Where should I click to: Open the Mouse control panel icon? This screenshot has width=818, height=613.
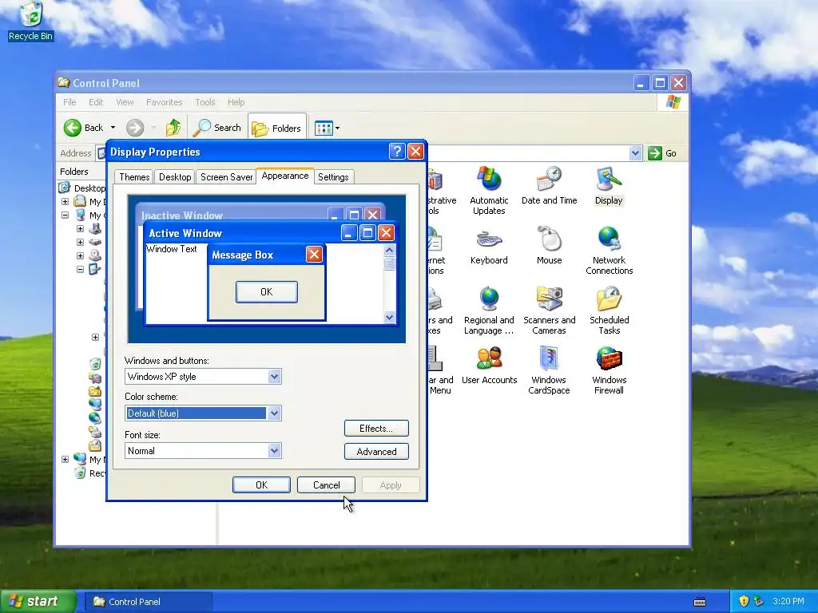(x=550, y=246)
